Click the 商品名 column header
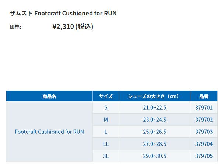 tap(49, 96)
